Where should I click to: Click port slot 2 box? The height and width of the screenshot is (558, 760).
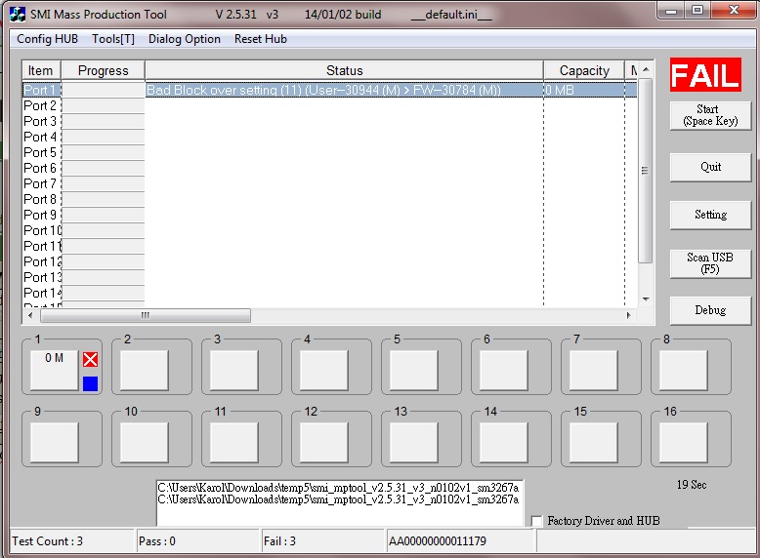tap(144, 371)
